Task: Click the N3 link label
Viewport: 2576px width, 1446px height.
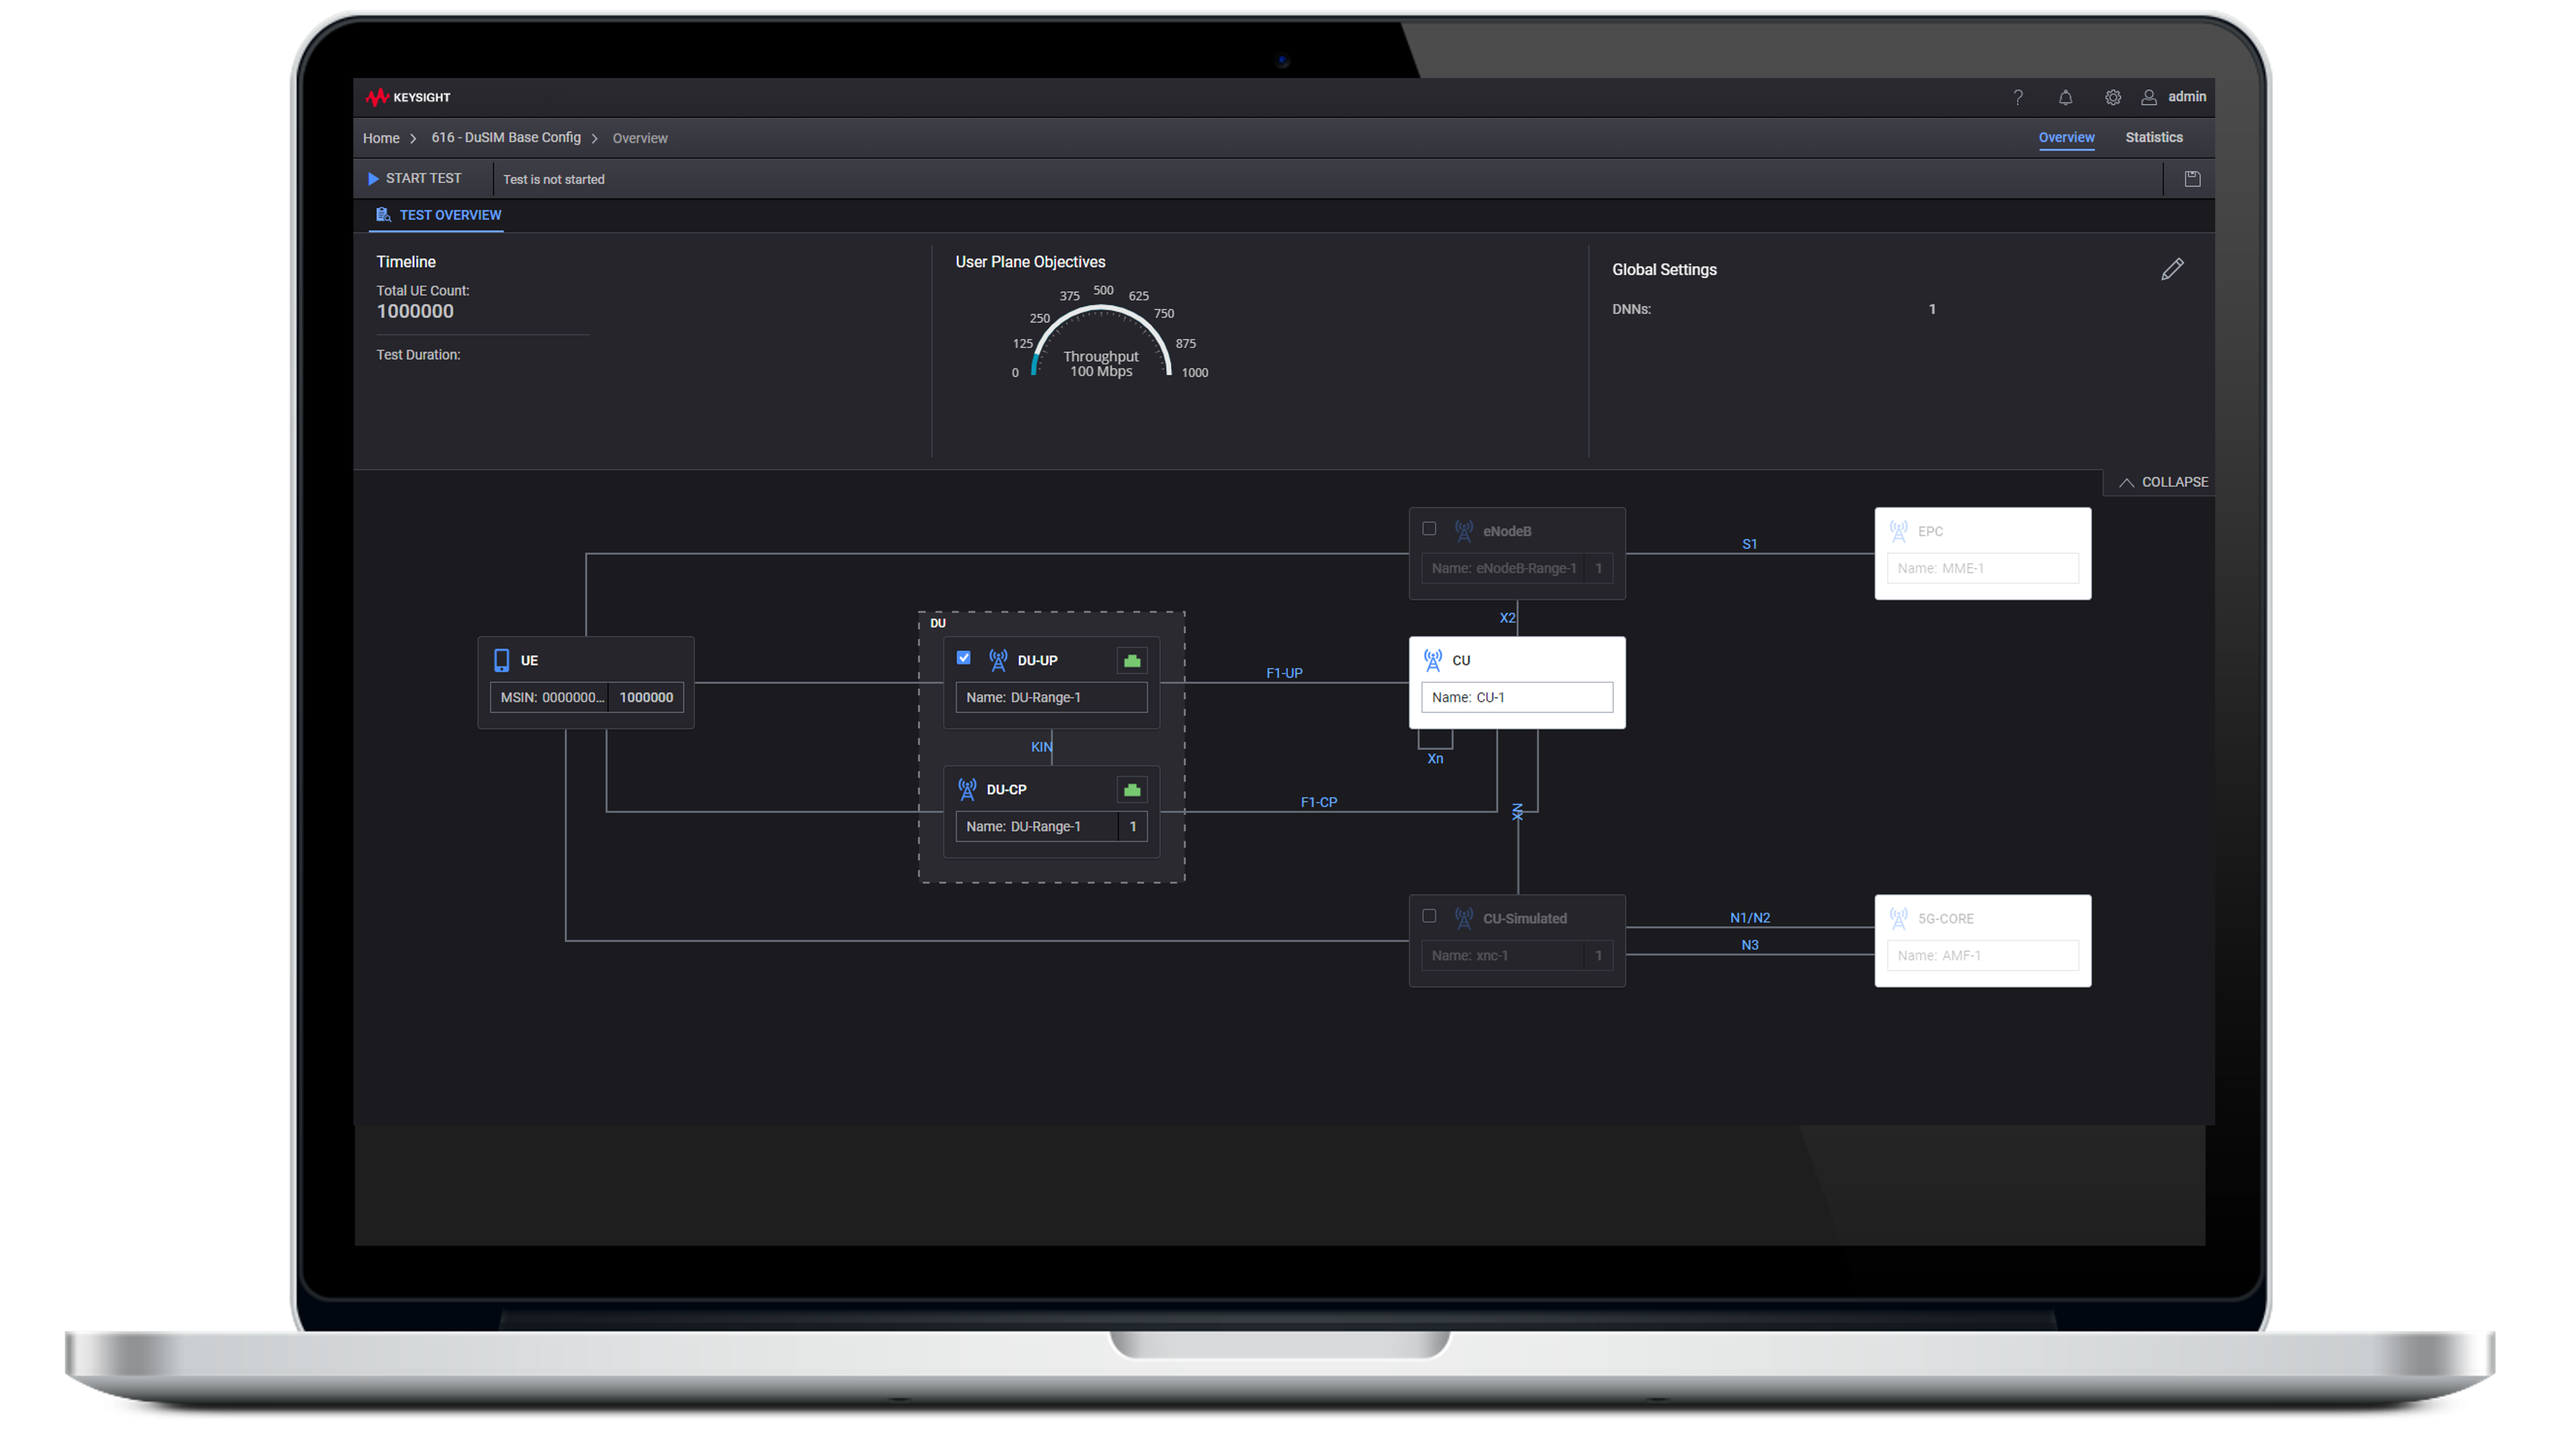Action: pyautogui.click(x=1750, y=946)
